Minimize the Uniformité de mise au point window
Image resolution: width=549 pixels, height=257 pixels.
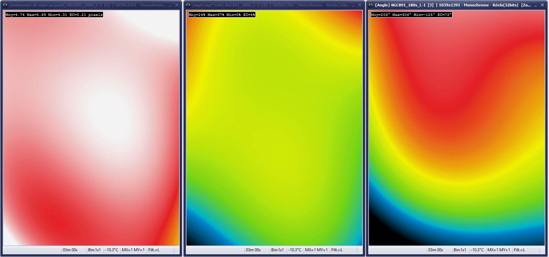pyautogui.click(x=170, y=5)
